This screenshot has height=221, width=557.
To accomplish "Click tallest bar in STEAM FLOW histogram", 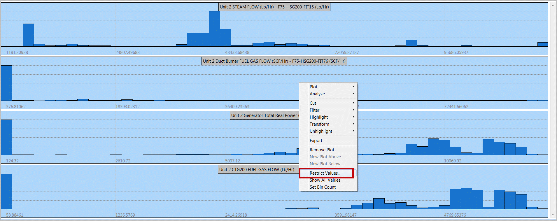I will (x=214, y=29).
